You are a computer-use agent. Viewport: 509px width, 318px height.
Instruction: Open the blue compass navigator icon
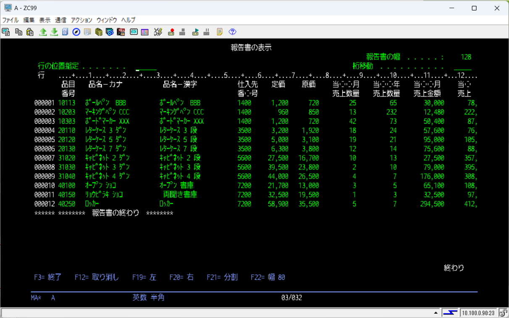coord(76,32)
